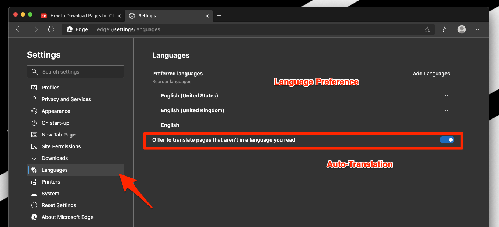
Task: Click the Add Languages button
Action: [x=431, y=74]
